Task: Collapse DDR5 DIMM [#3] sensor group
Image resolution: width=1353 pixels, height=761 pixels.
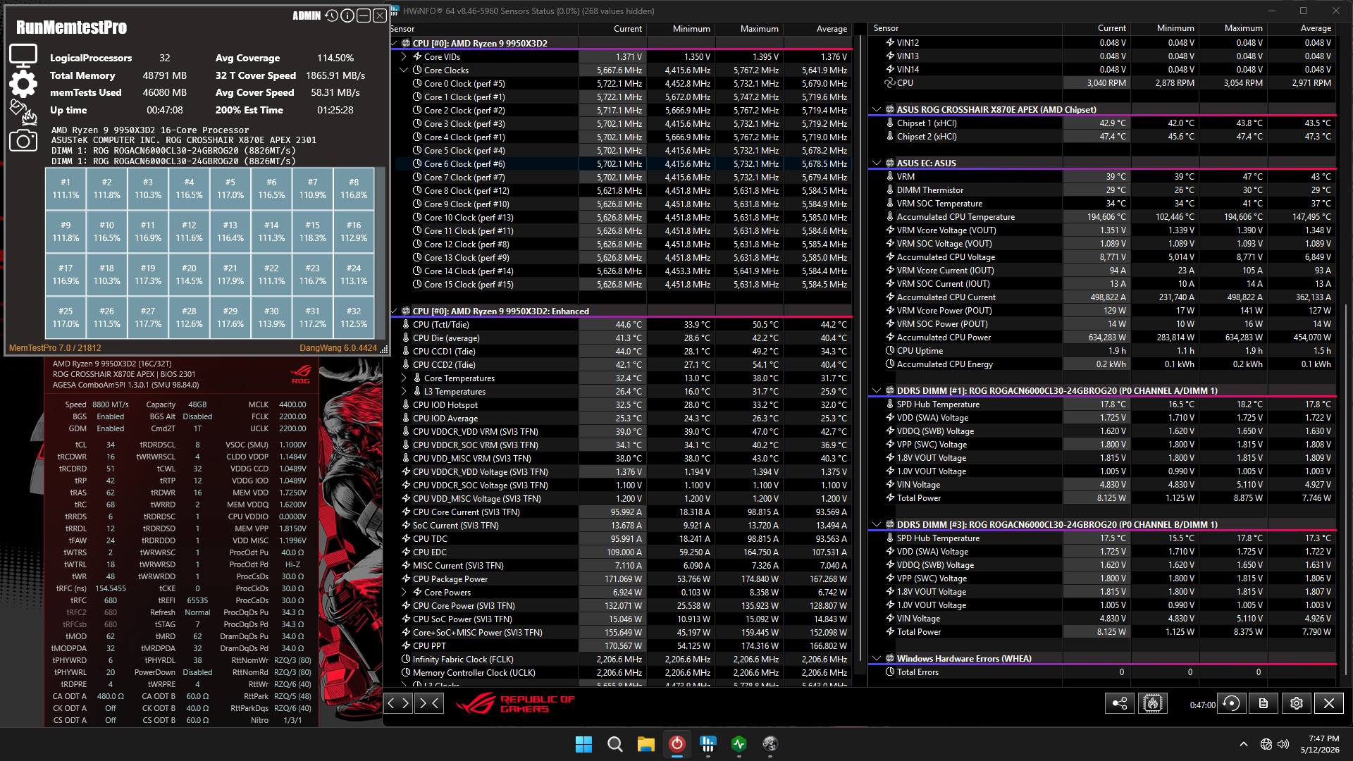Action: click(877, 524)
